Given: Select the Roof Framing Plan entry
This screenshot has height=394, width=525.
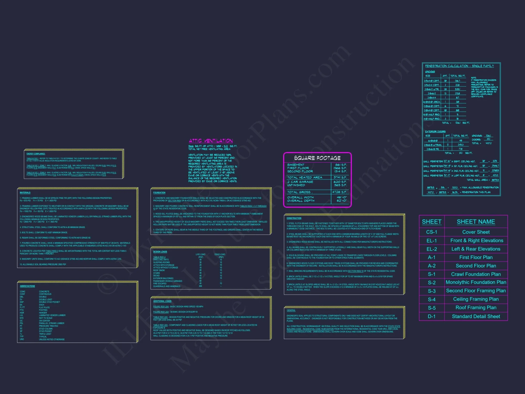Looking at the screenshot, I should [x=476, y=307].
